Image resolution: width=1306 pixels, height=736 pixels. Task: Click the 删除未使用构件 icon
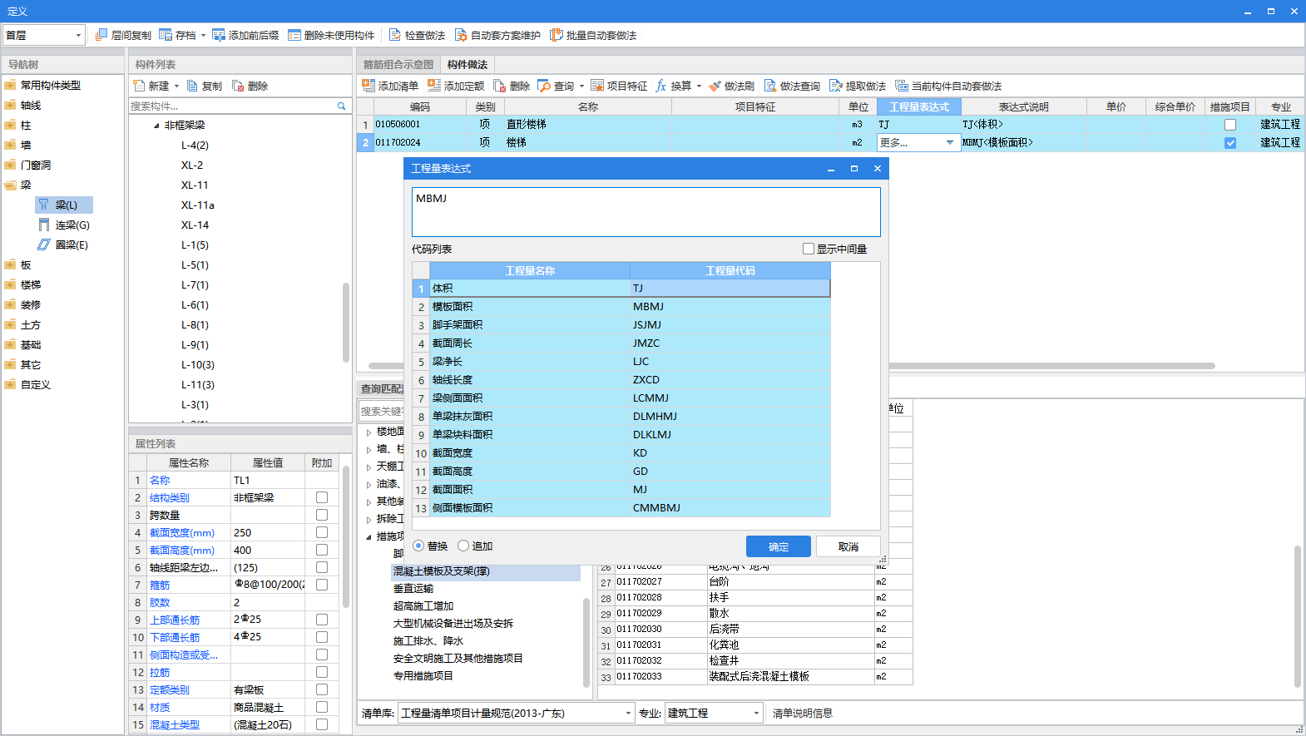[x=294, y=35]
